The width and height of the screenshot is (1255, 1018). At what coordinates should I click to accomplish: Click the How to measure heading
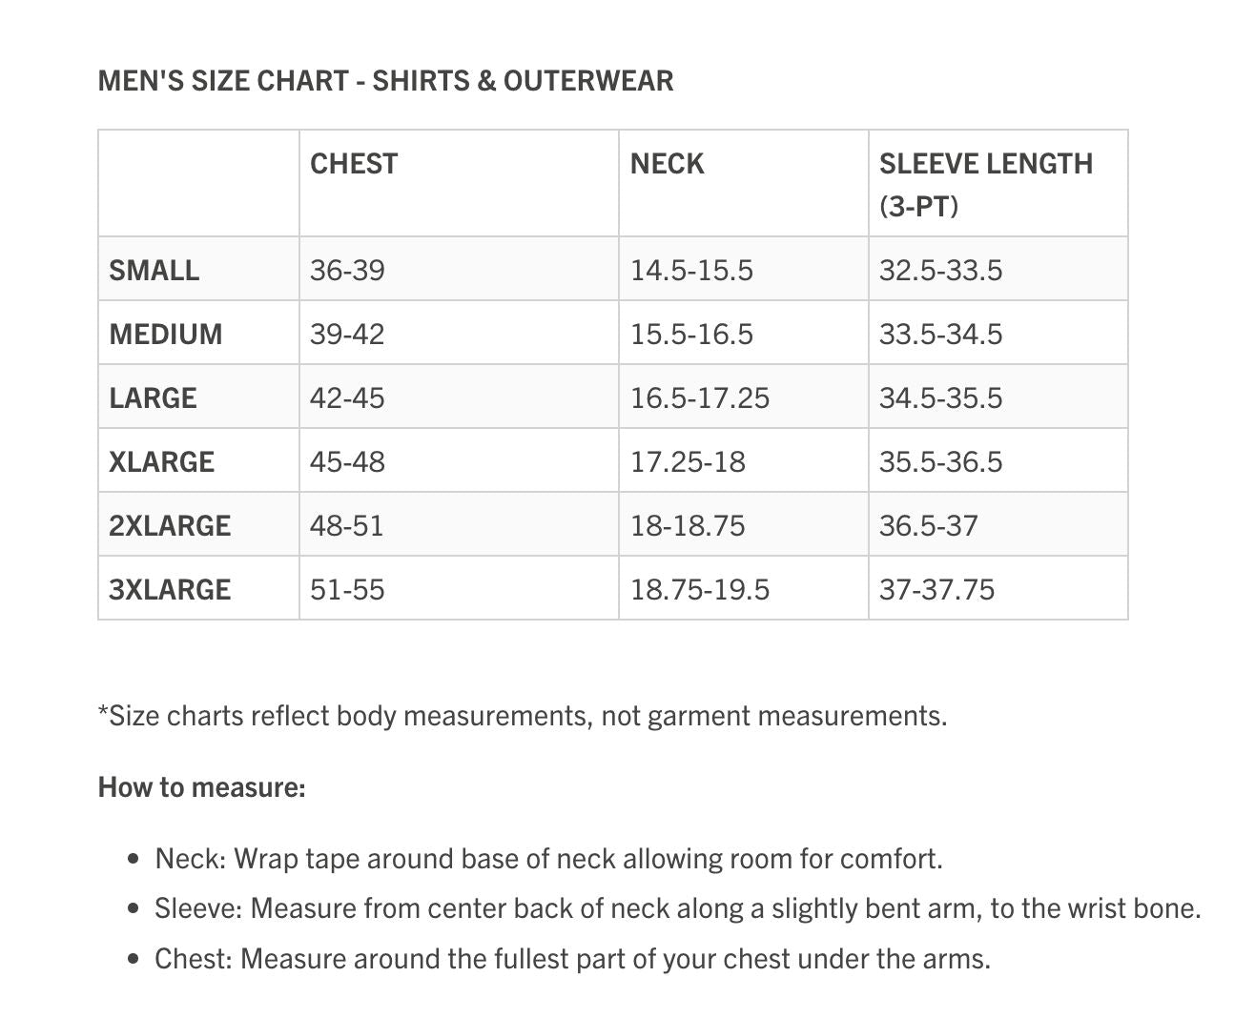202,787
